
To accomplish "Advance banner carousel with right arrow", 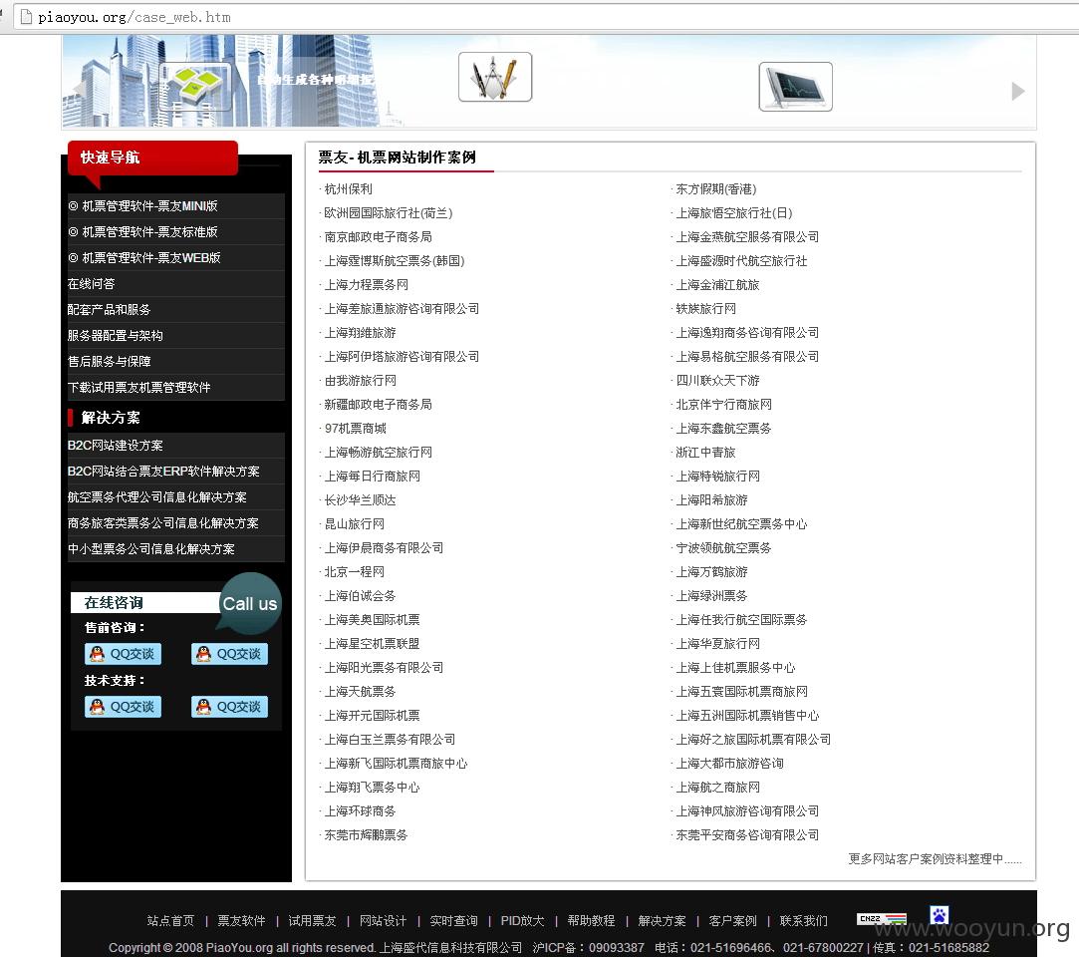I will click(1018, 91).
